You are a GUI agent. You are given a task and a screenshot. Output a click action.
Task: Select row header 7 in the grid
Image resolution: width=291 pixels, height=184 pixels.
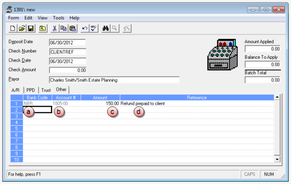(16, 141)
